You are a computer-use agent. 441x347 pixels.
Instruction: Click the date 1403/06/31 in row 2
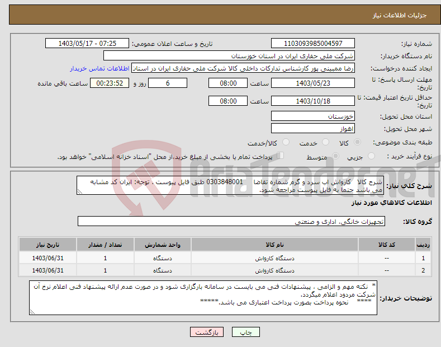coord(48,270)
